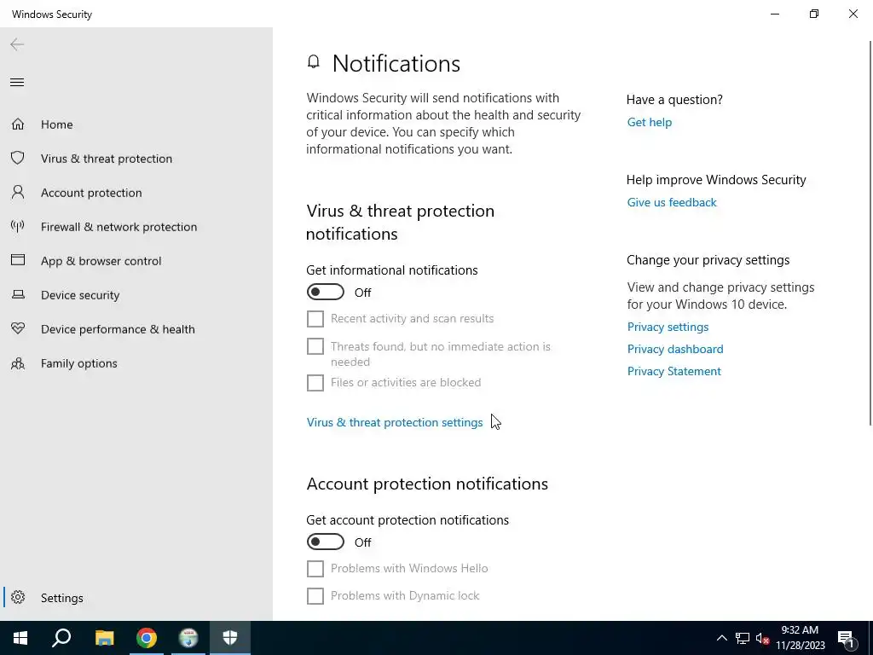Click the Notifications bell icon

(x=314, y=61)
